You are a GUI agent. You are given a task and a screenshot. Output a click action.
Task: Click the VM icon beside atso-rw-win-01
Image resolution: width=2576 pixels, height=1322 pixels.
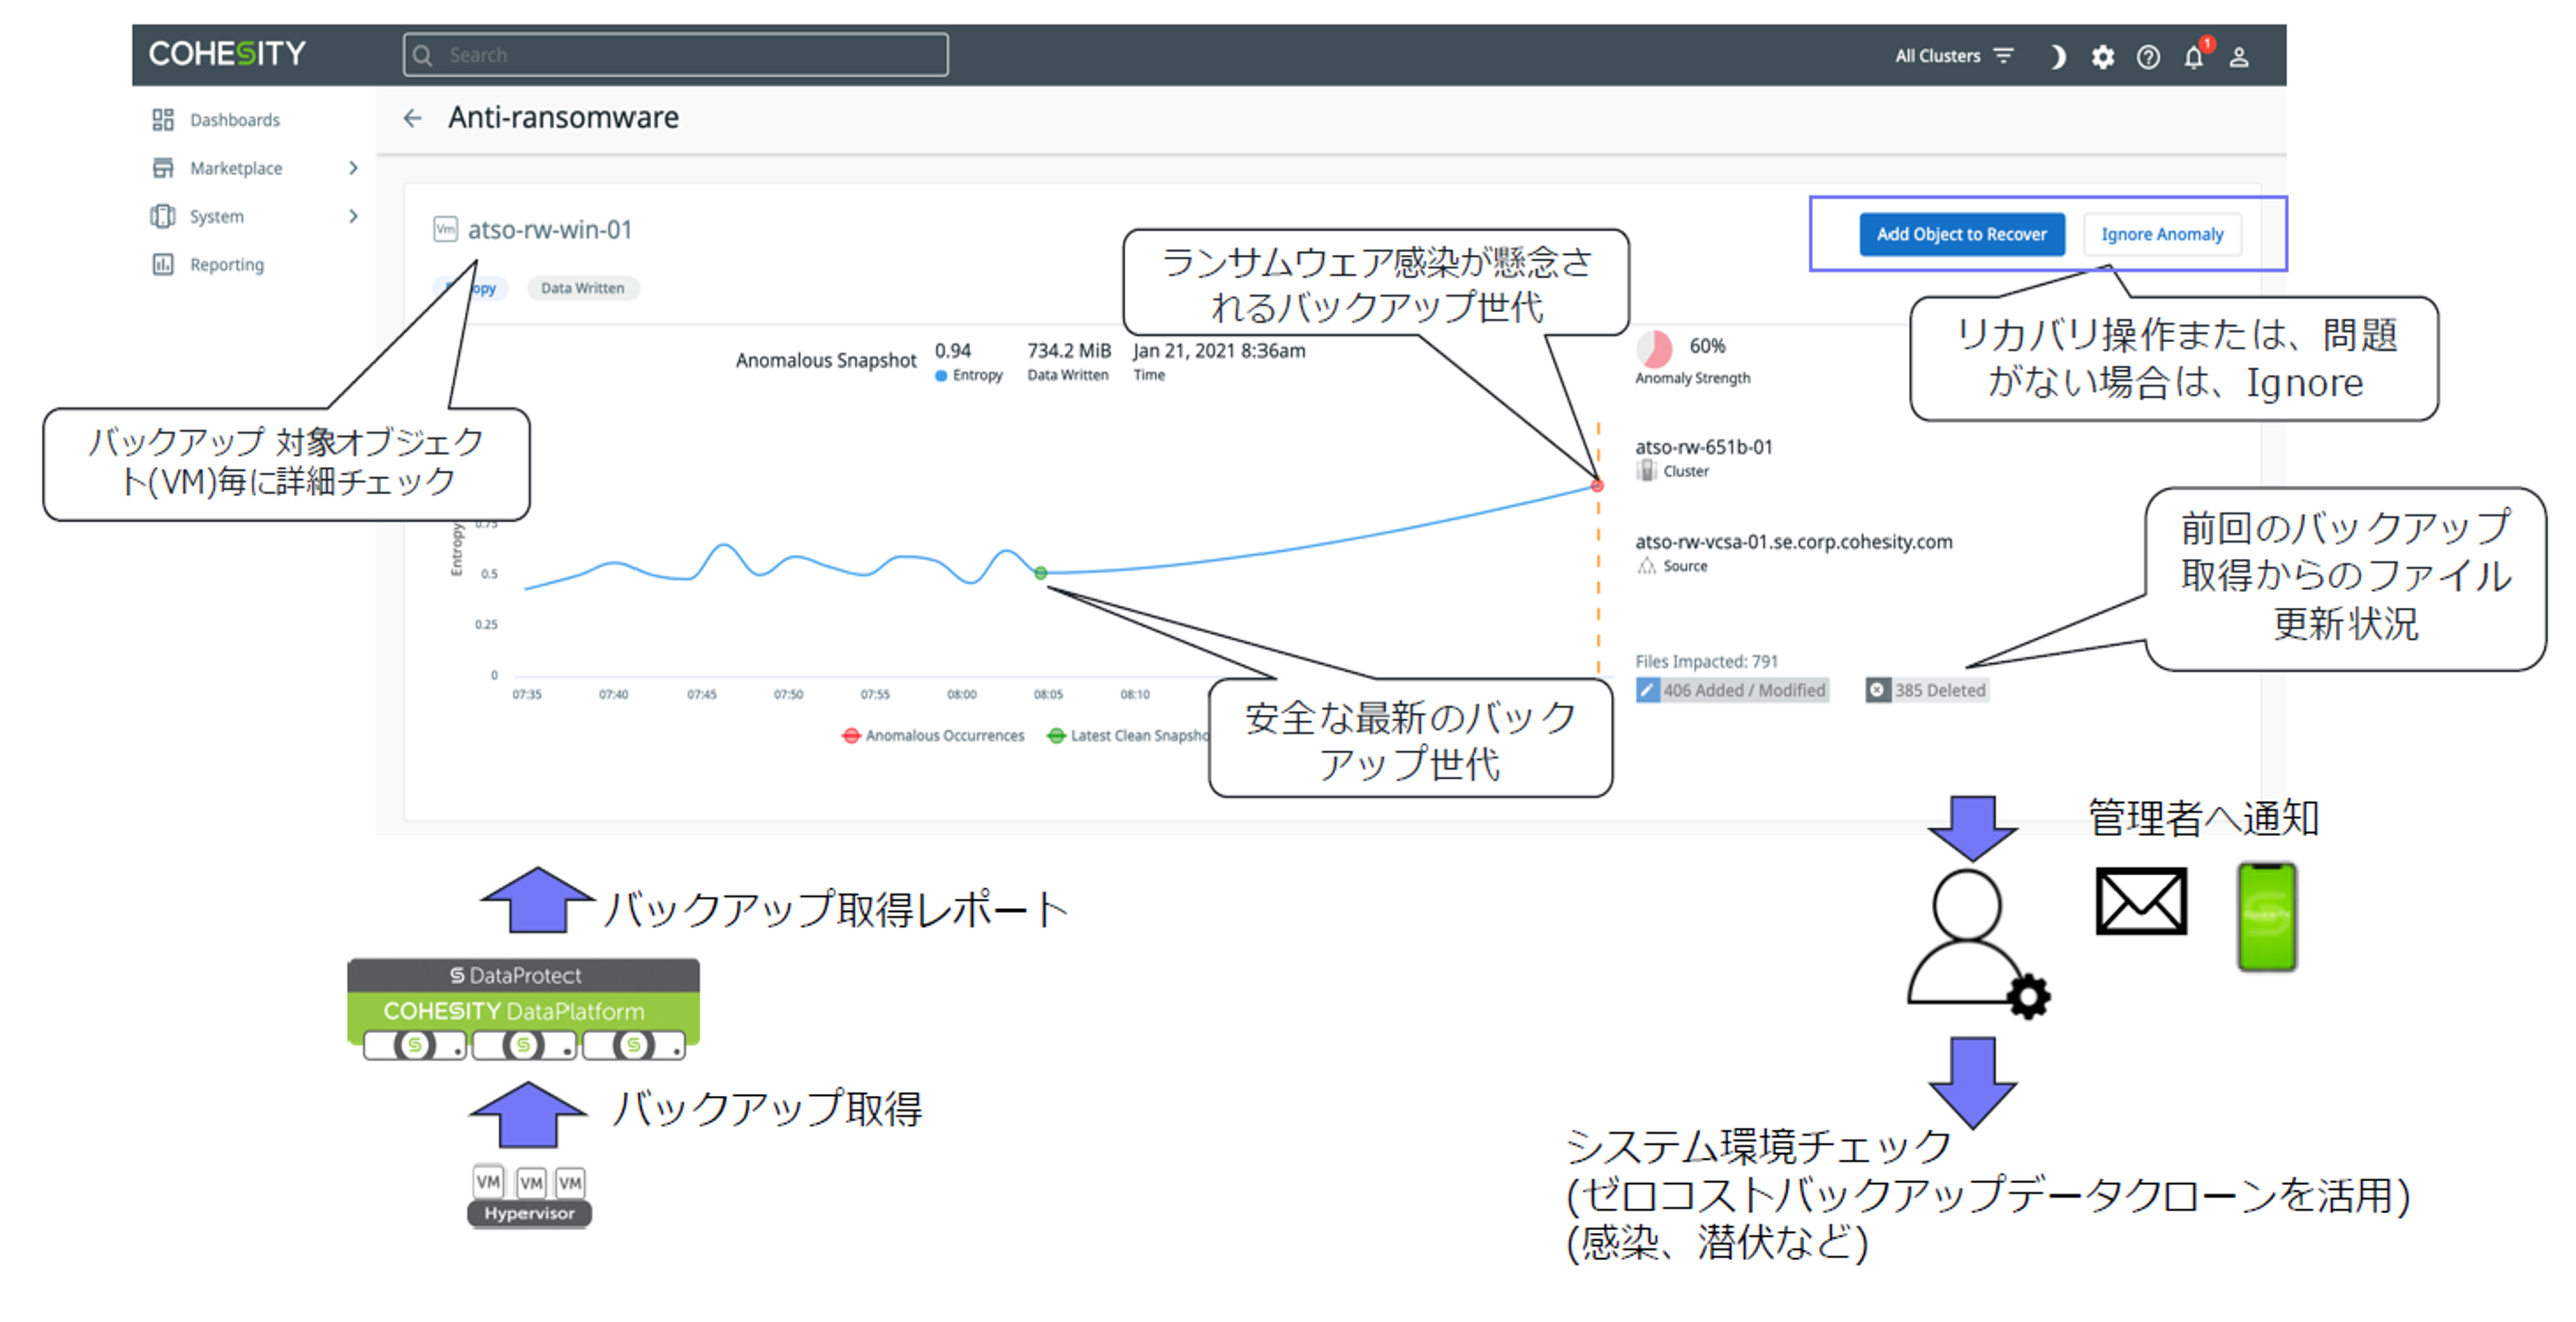[446, 230]
